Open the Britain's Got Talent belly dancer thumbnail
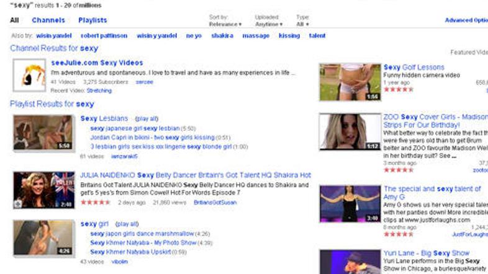The height and width of the screenshot is (274, 488). 44,190
